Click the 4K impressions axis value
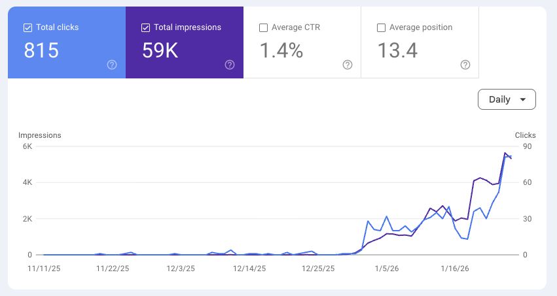The height and width of the screenshot is (296, 557). (x=27, y=182)
